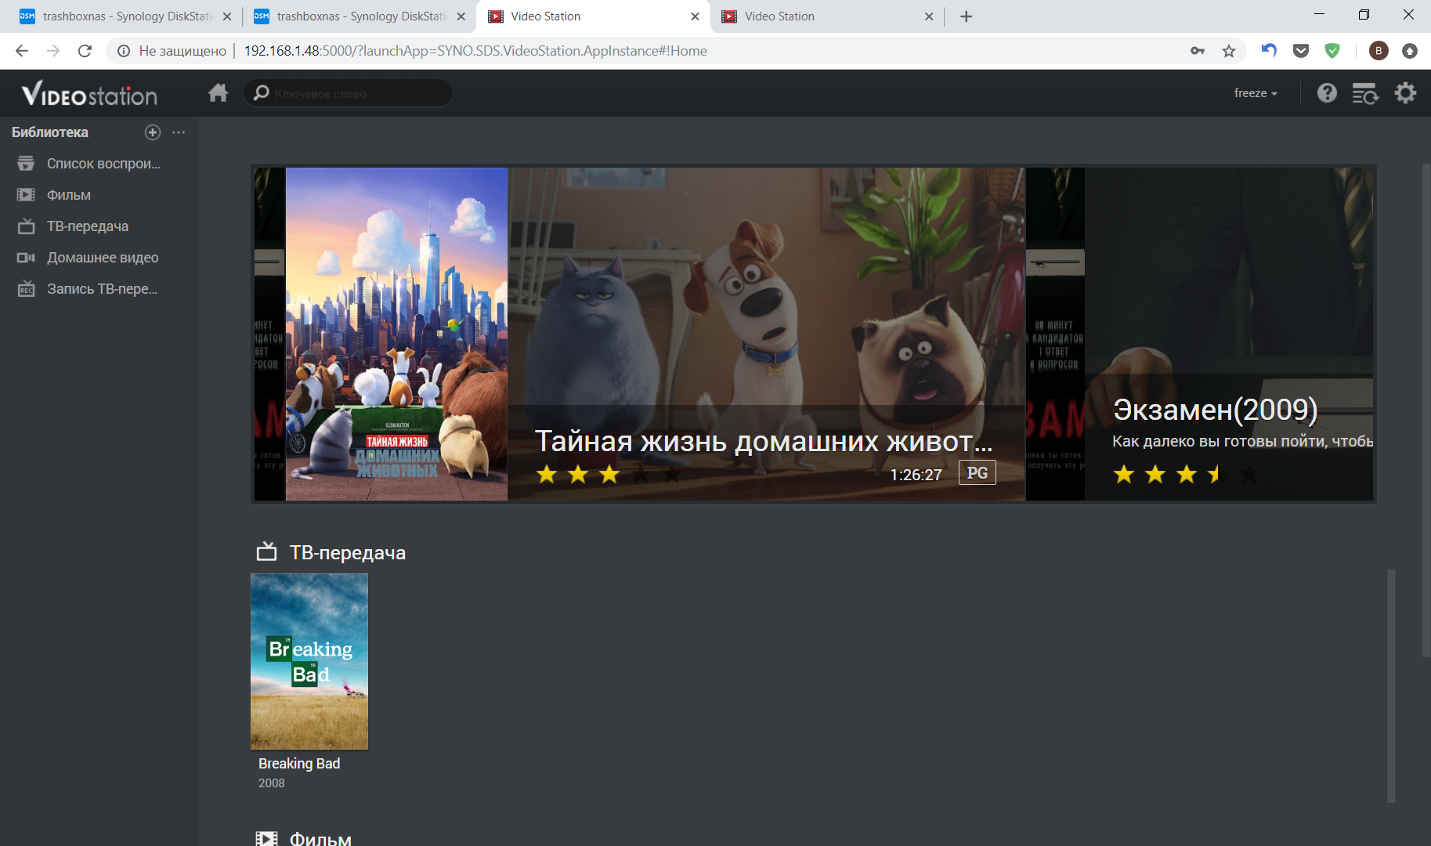The width and height of the screenshot is (1431, 846).
Task: Open the playlist item in sidebar
Action: tap(99, 164)
